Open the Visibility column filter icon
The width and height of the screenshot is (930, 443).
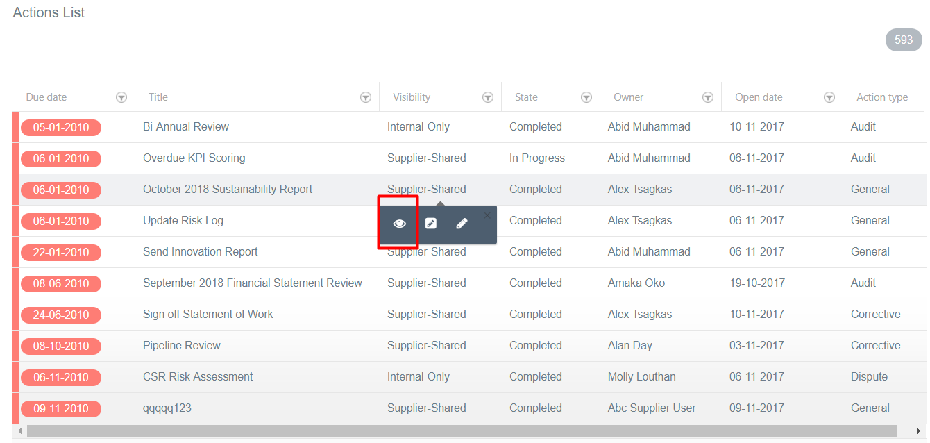pos(487,97)
